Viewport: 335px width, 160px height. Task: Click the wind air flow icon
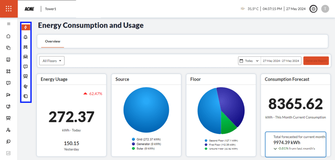26,86
